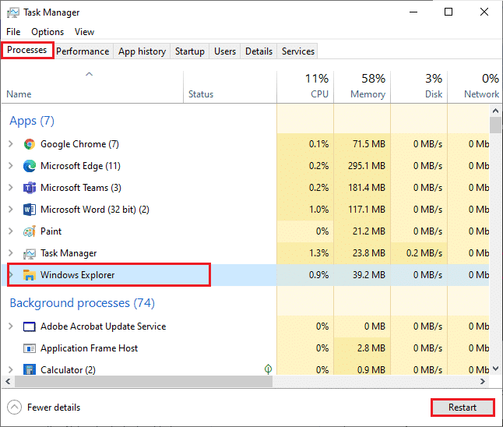Select the Google Chrome (7) row name
503x427 pixels.
[x=79, y=144]
